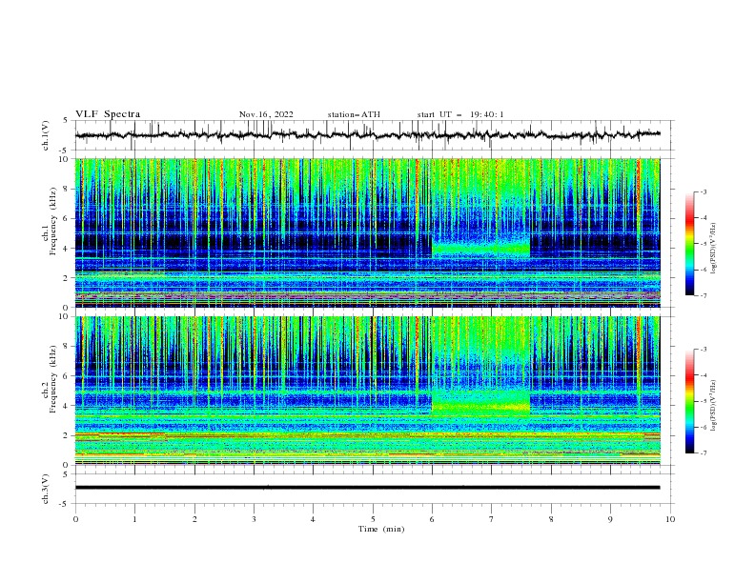755x583 pixels.
Task: Click the "VLF Spectra" title text
Action: [x=108, y=114]
